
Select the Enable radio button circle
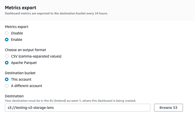7,40
